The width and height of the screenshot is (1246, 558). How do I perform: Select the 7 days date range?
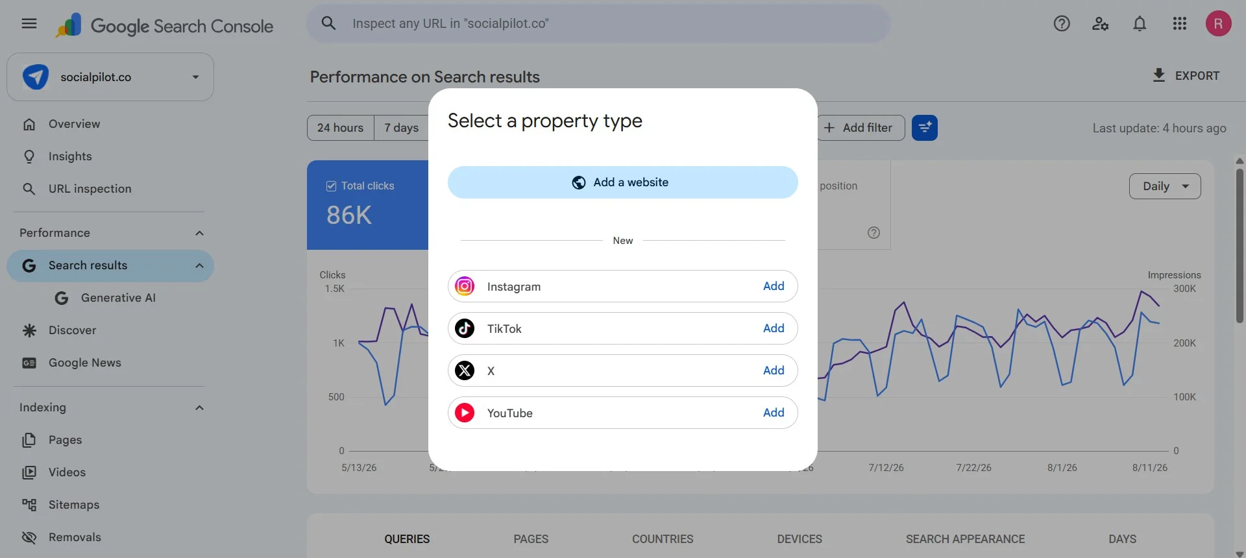pyautogui.click(x=401, y=128)
